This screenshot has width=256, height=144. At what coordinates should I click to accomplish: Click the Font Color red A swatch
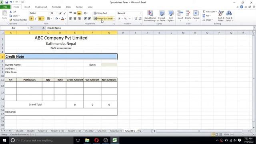coord(62,19)
